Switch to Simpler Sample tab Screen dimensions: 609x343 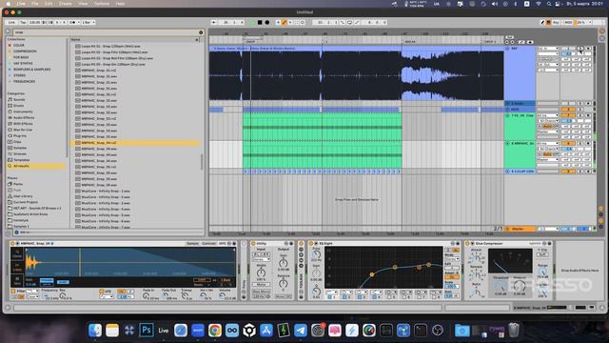click(192, 244)
